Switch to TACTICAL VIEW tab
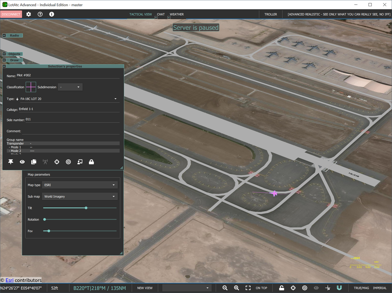The image size is (392, 293). click(x=140, y=14)
